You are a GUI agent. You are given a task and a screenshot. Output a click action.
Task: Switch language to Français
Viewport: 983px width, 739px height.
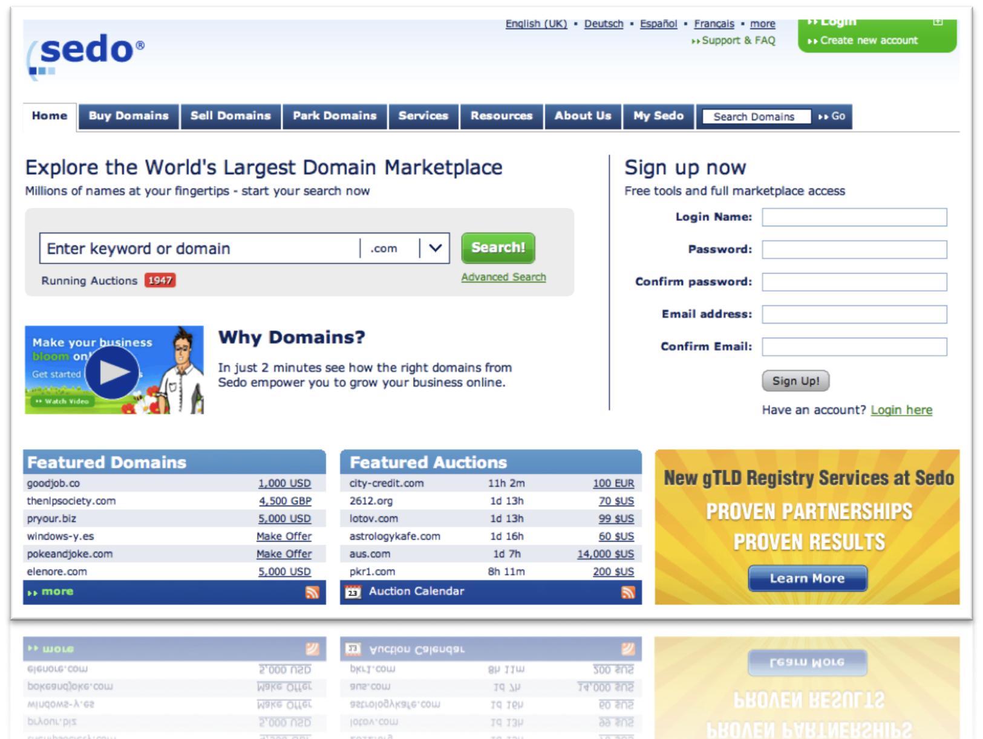pyautogui.click(x=714, y=24)
